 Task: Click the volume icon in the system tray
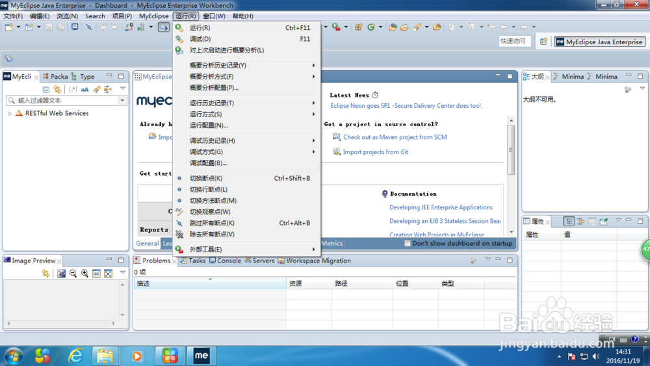(595, 356)
